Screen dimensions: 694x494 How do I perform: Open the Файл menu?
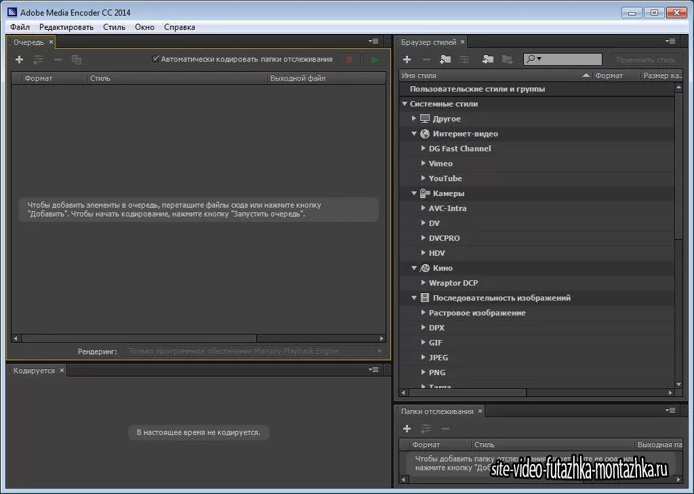(20, 27)
